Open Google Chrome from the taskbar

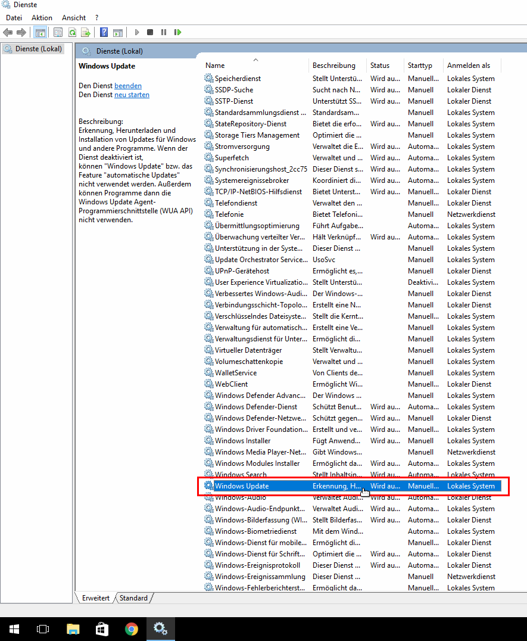coord(132,628)
